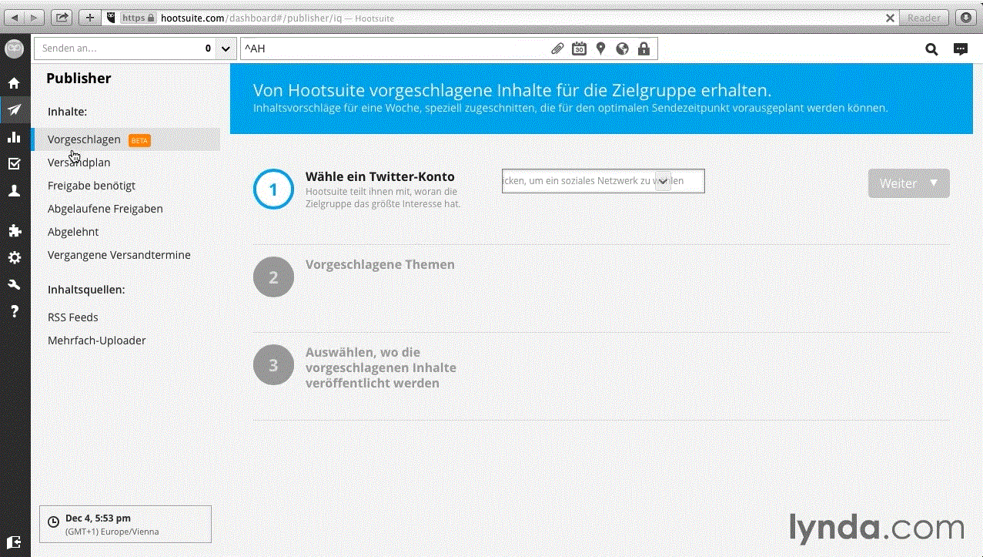Open Publisher paper plane icon in sidebar
Image resolution: width=983 pixels, height=557 pixels.
[15, 109]
